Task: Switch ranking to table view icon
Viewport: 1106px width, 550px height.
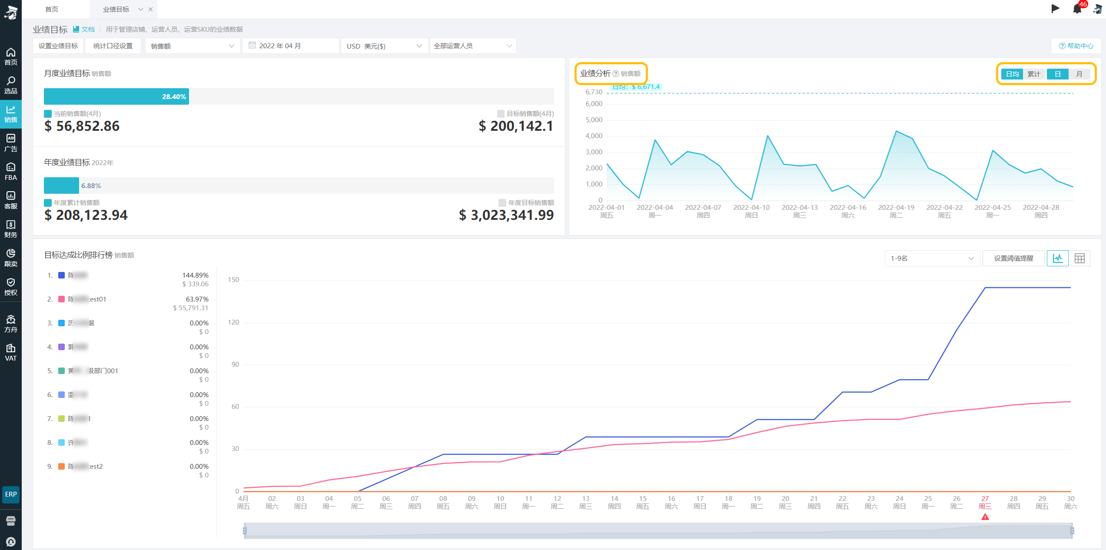Action: (x=1079, y=258)
